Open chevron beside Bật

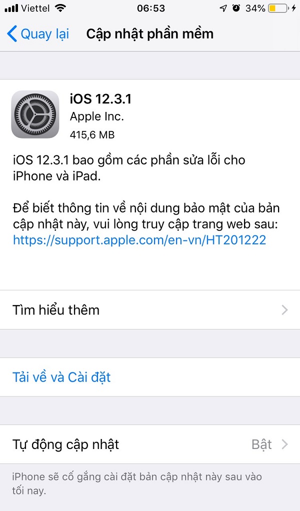pyautogui.click(x=284, y=444)
